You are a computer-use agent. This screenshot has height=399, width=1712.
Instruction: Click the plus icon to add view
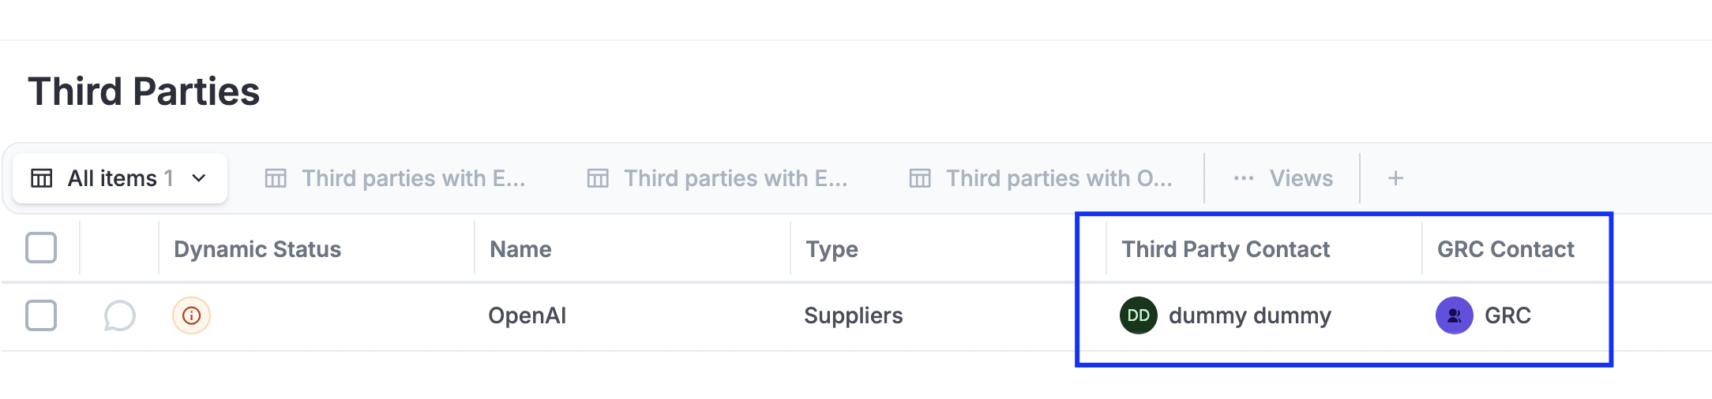pyautogui.click(x=1395, y=178)
